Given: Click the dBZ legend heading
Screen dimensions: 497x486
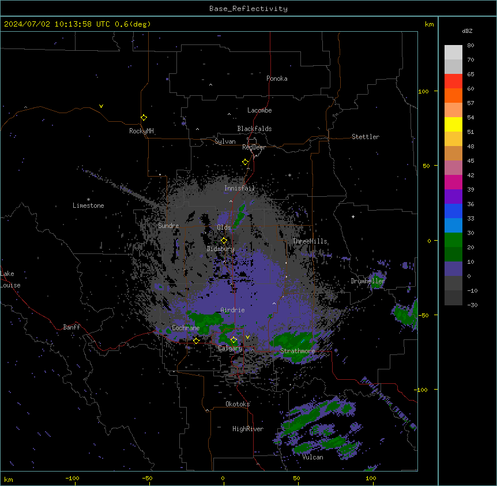Looking at the screenshot, I should 467,31.
